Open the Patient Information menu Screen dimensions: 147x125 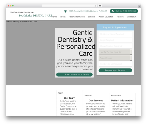77,17
